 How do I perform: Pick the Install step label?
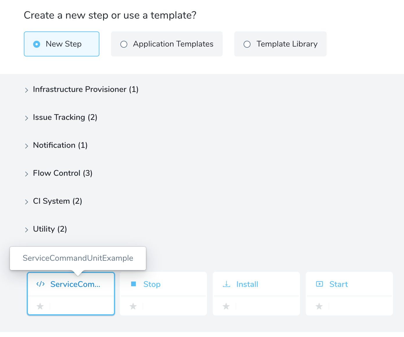click(x=247, y=284)
